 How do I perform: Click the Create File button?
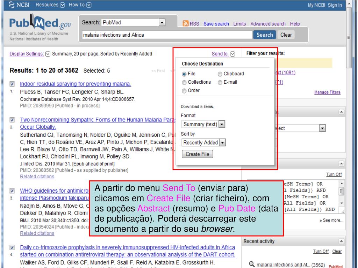coord(197,154)
